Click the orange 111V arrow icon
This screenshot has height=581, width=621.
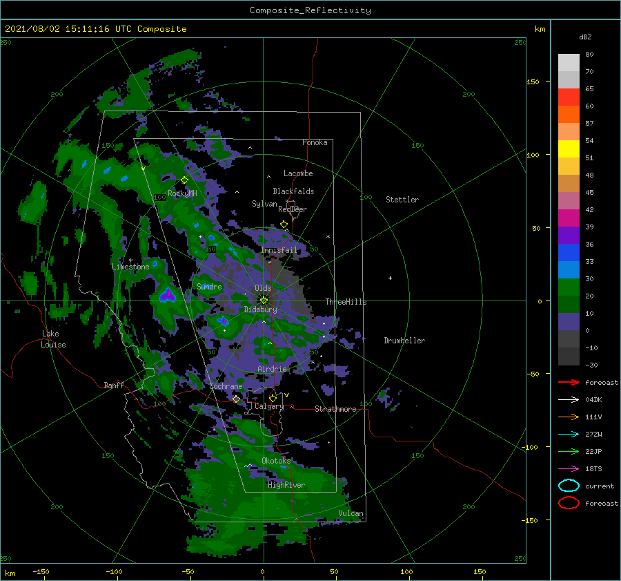pyautogui.click(x=569, y=417)
